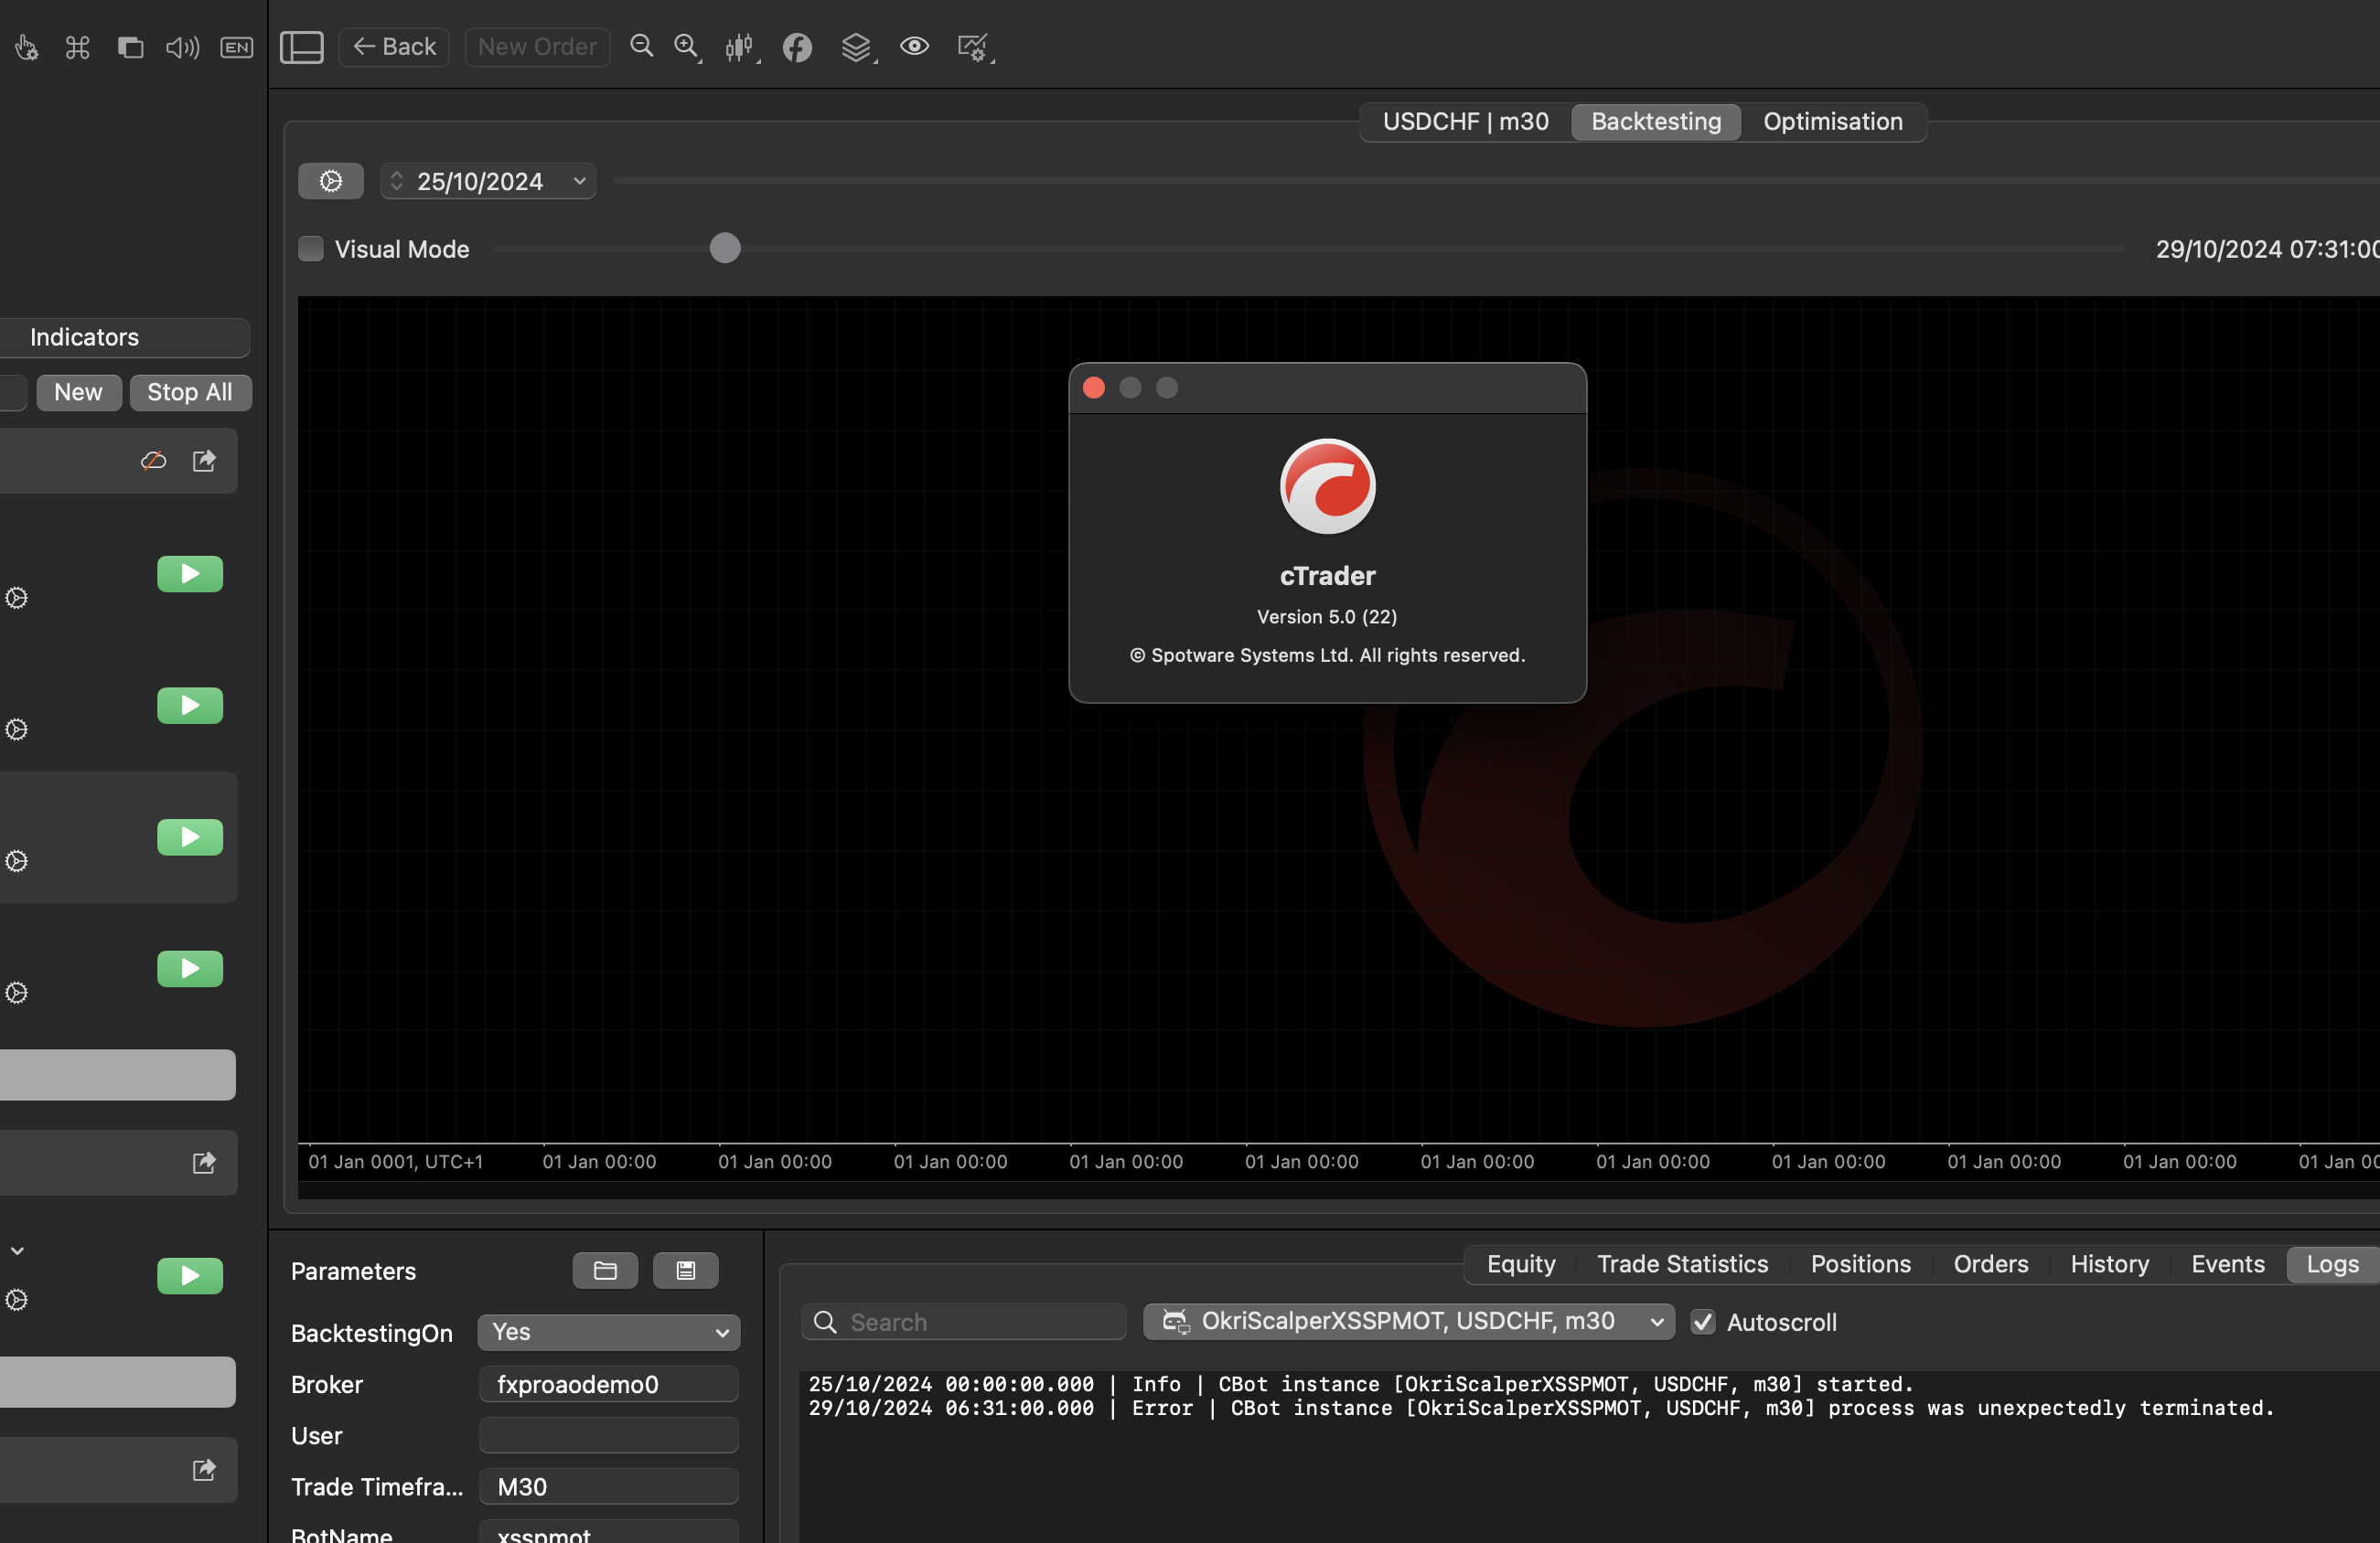This screenshot has width=2380, height=1543.
Task: Select the USDCHF | m30 tab
Action: (x=1465, y=122)
